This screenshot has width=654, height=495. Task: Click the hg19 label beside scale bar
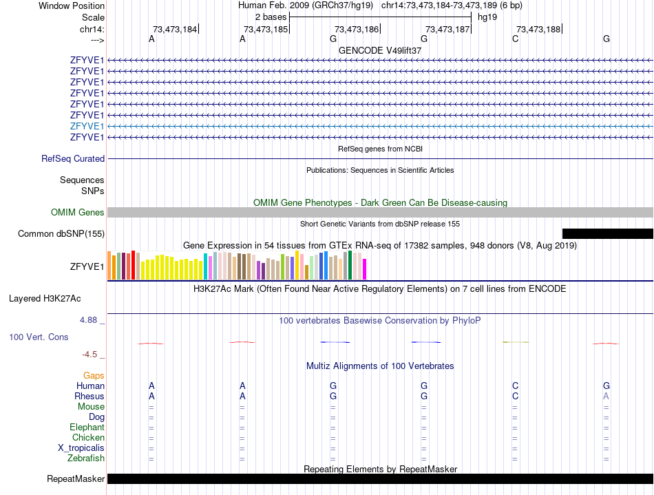(x=487, y=17)
